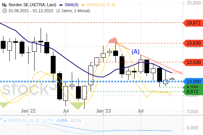Viewport: 203px width, 135px height.
Task: Click the candlestick chart type icon
Action: point(4,5)
